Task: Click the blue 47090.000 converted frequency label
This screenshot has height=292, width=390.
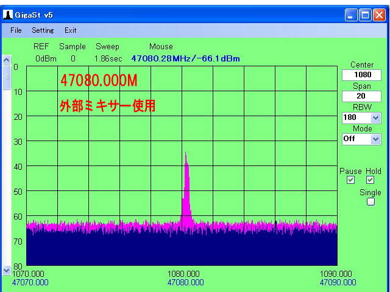Action: click(338, 282)
